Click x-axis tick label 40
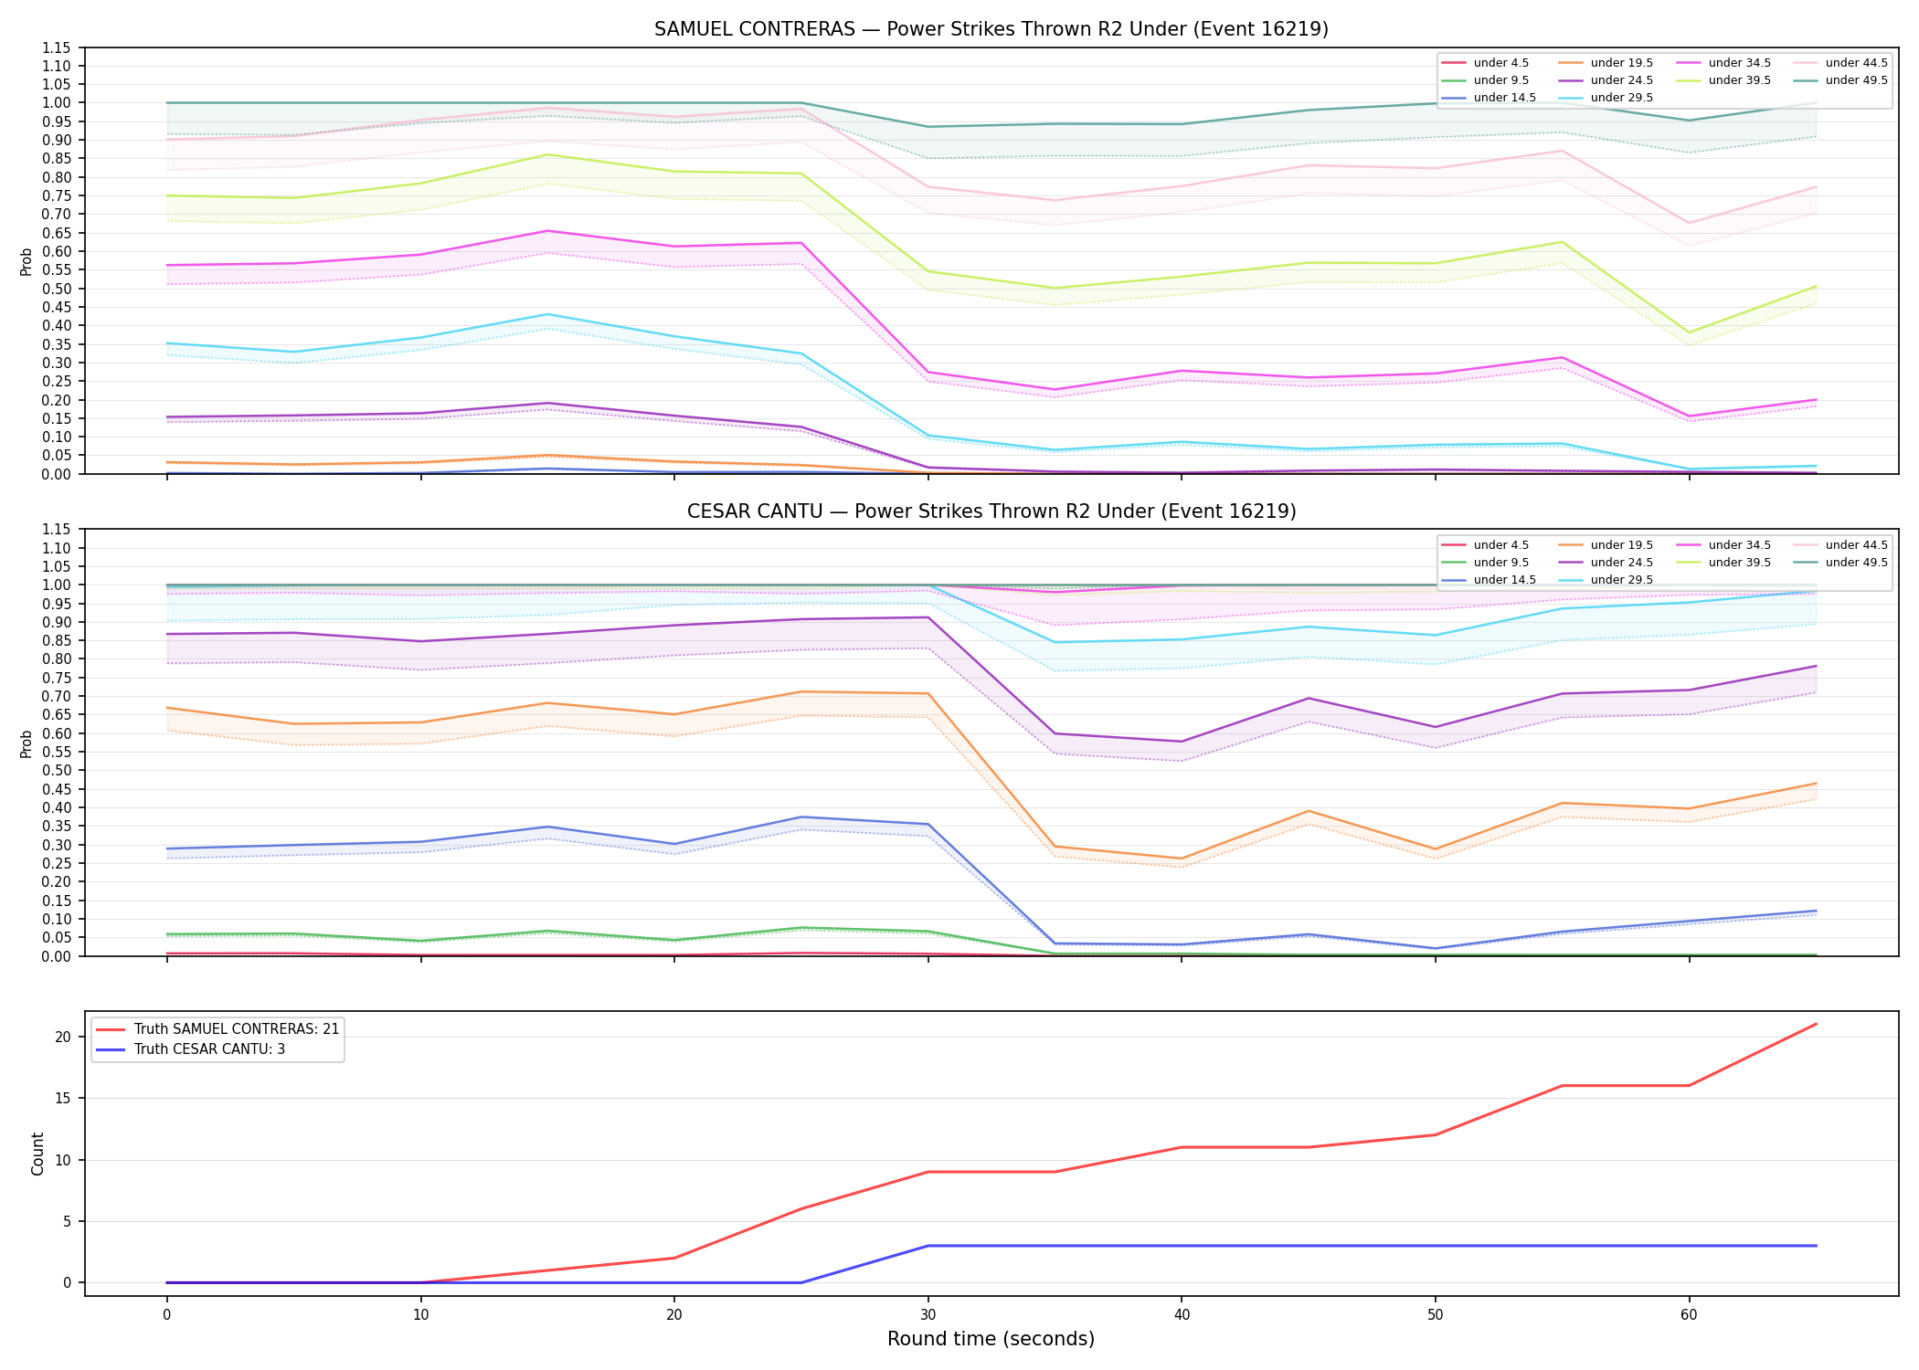Screen dimensions: 1919x1370 (1182, 1315)
